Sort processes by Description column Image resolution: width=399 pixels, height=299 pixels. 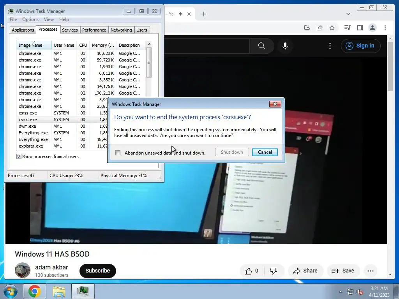point(131,45)
